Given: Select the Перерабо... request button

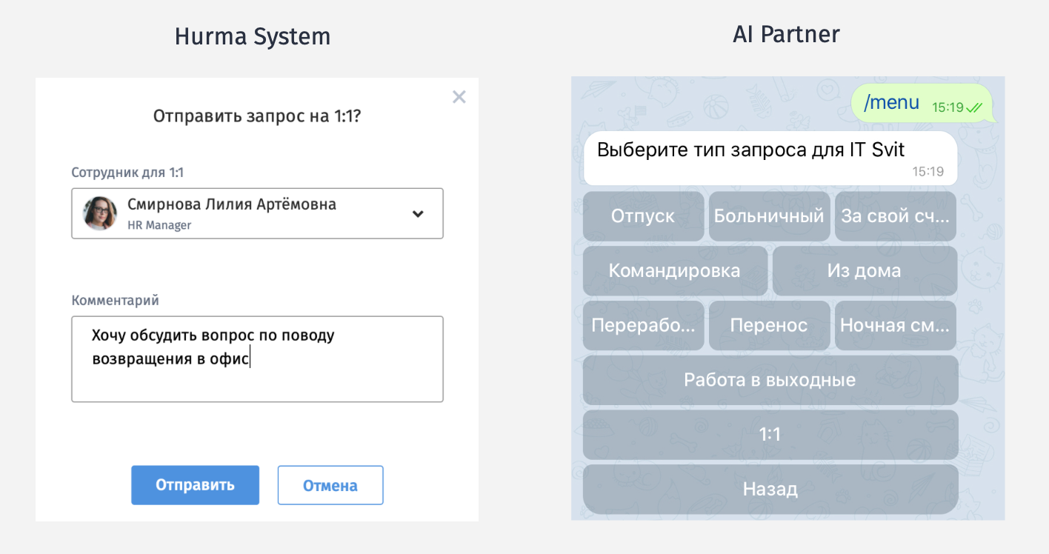Looking at the screenshot, I should click(643, 326).
